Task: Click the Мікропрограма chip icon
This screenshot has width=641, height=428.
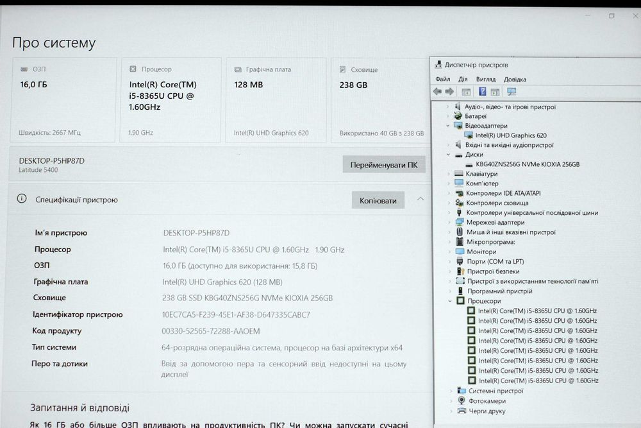Action: pyautogui.click(x=460, y=242)
